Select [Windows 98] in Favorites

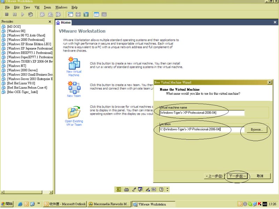16,31
